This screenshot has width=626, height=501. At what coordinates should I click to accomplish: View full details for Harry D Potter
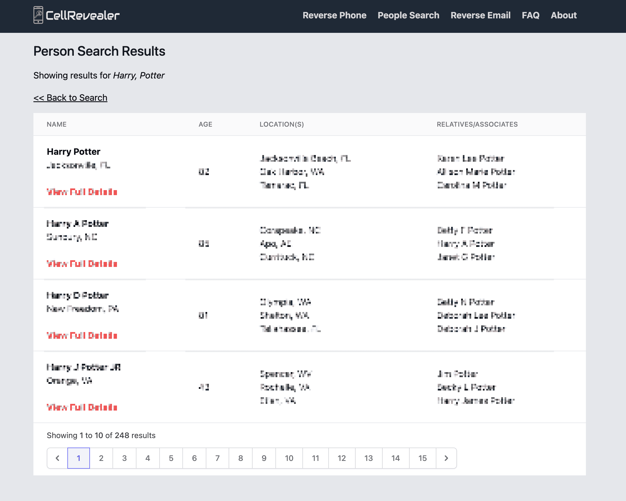point(82,336)
